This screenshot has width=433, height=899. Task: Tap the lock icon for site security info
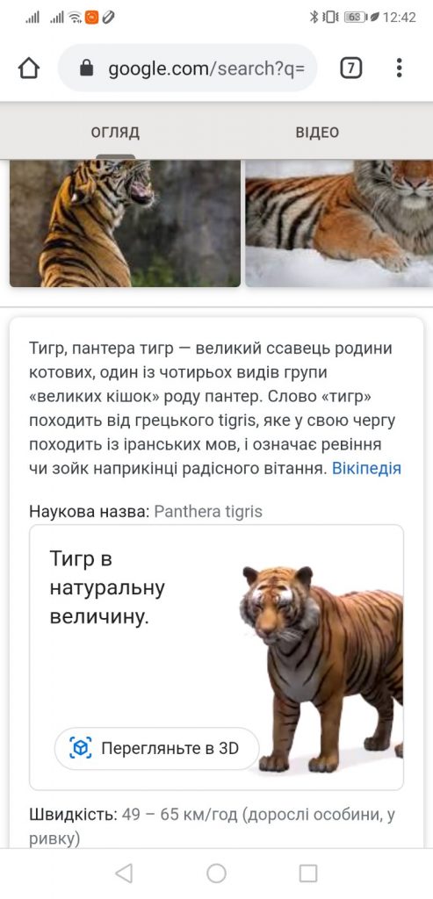pyautogui.click(x=86, y=68)
